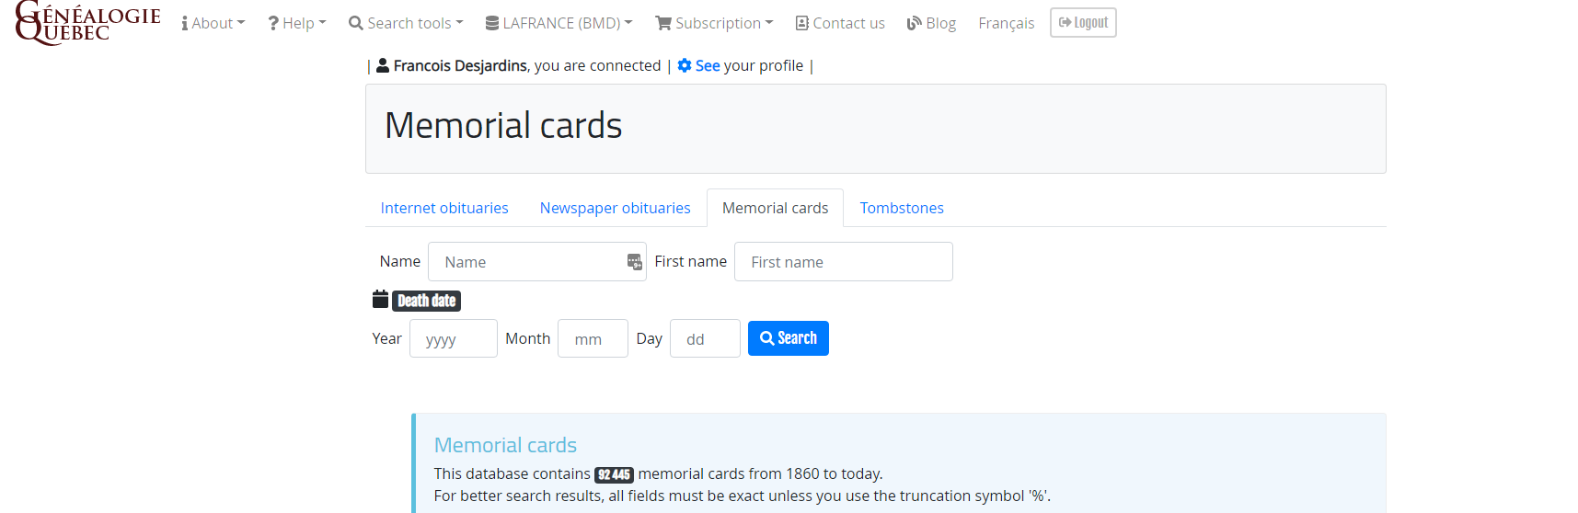Click the Year yyyy input field
The width and height of the screenshot is (1578, 513).
(453, 338)
